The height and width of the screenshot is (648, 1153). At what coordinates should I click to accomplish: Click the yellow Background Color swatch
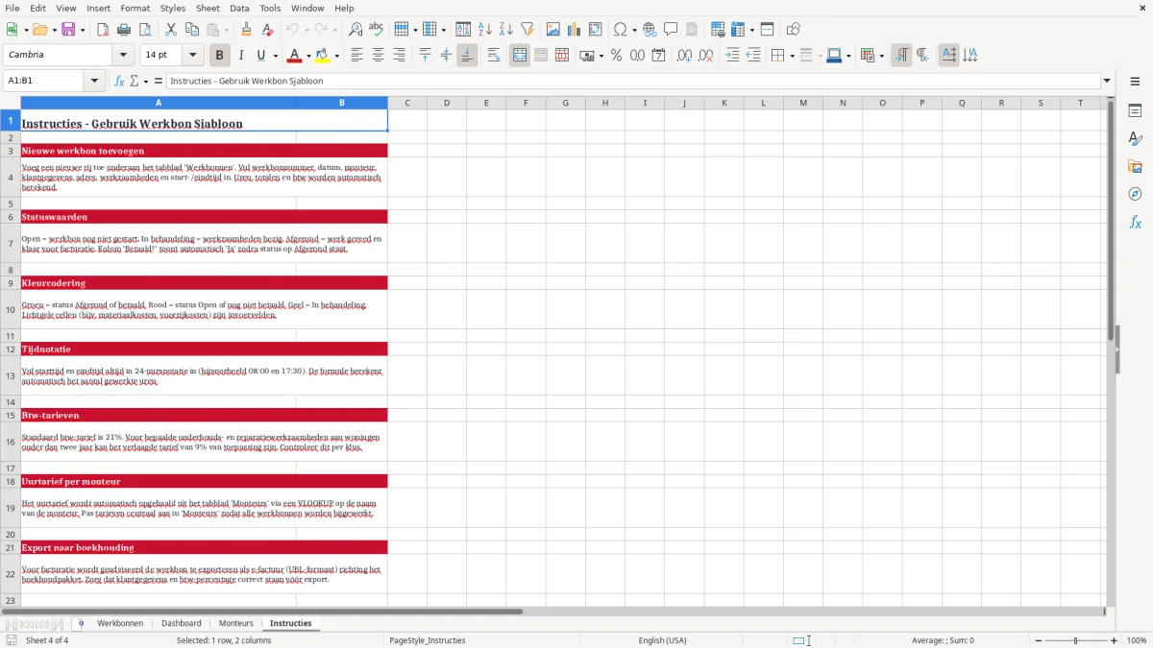323,56
